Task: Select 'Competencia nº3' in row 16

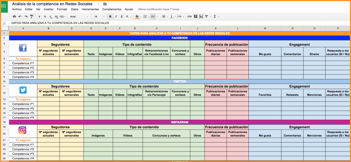Action: point(23,113)
